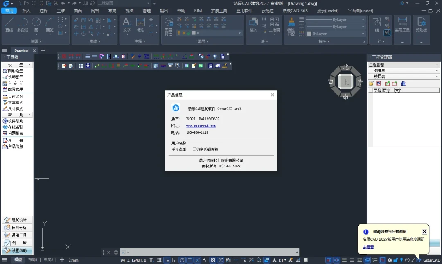Select the 圆弧 arc tool
The width and height of the screenshot is (442, 264).
click(50, 24)
